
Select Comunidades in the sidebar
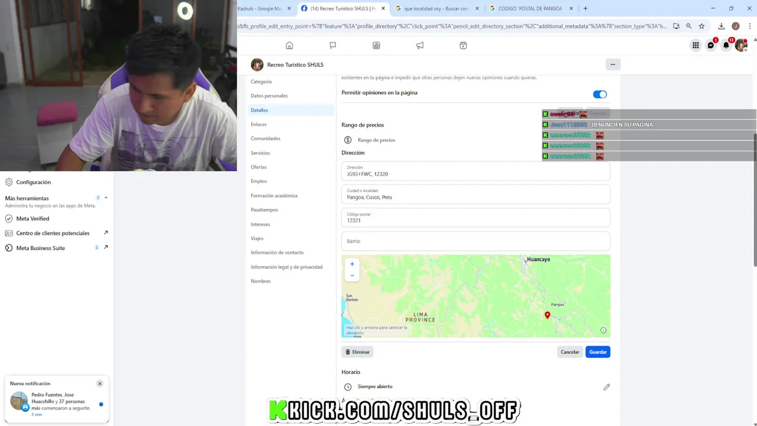pyautogui.click(x=266, y=138)
